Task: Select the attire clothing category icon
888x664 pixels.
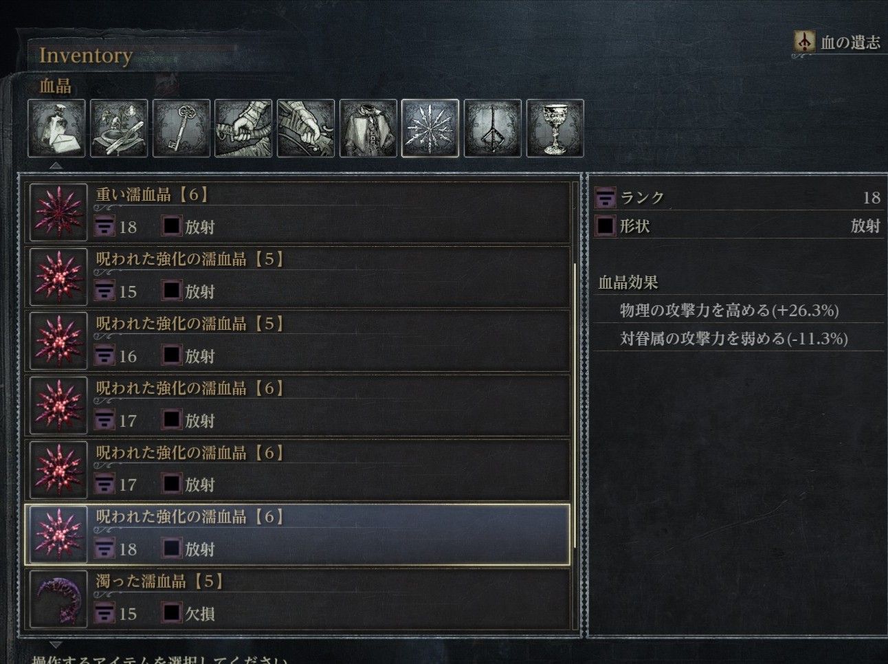Action: pos(368,129)
